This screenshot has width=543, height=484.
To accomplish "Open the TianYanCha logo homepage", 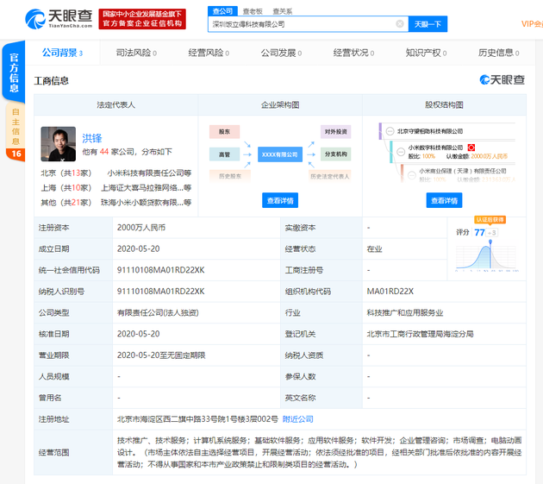I will coord(59,19).
